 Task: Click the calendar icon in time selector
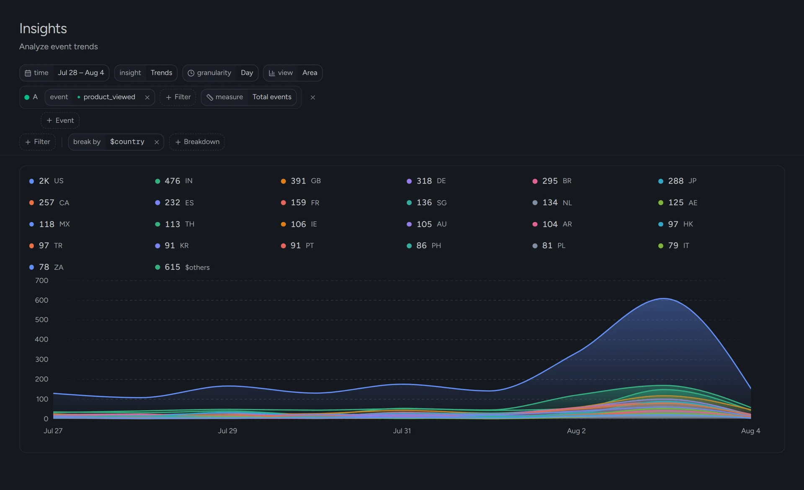[x=28, y=73]
